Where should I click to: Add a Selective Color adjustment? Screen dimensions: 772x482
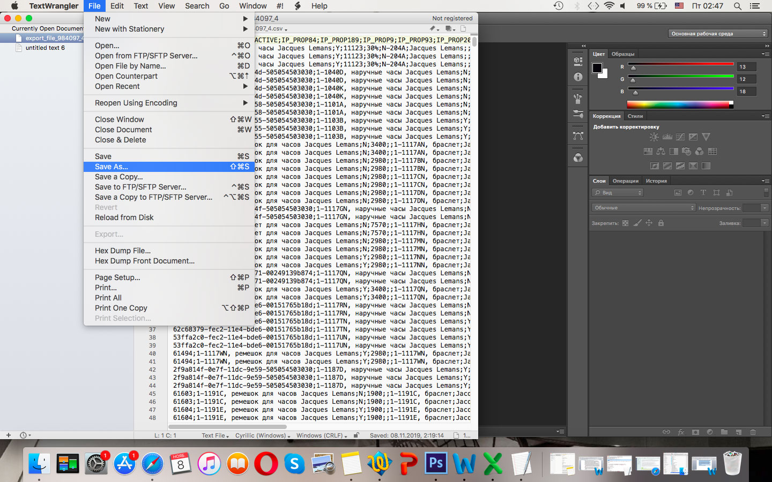(693, 166)
